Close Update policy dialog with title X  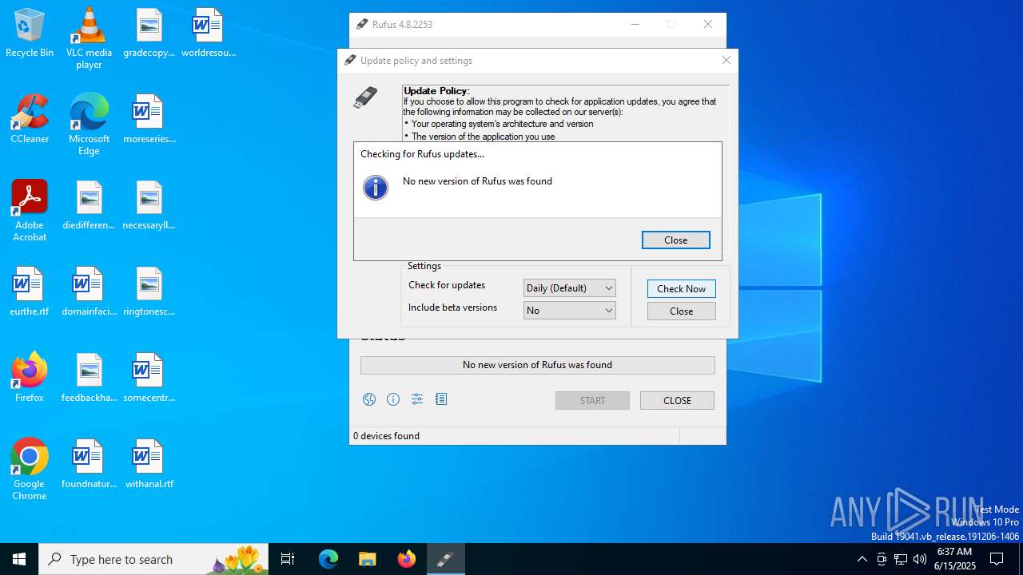tap(726, 60)
